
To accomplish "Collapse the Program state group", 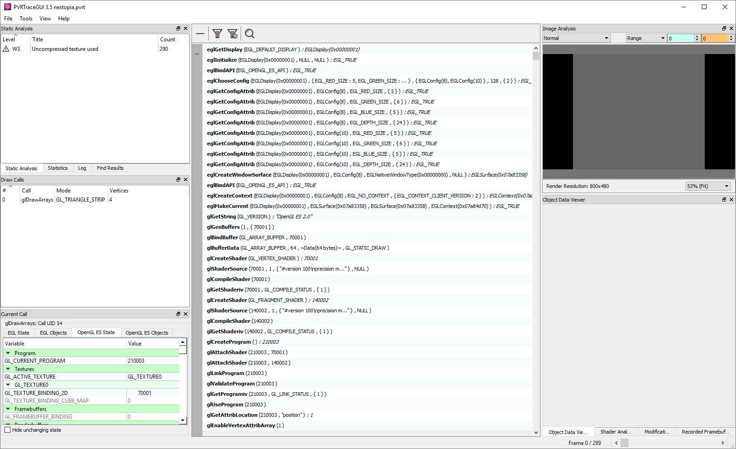I will (8, 353).
